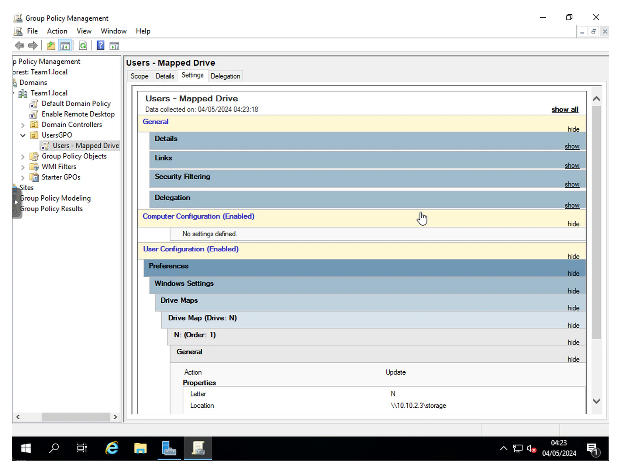Show the Details section

click(x=572, y=146)
